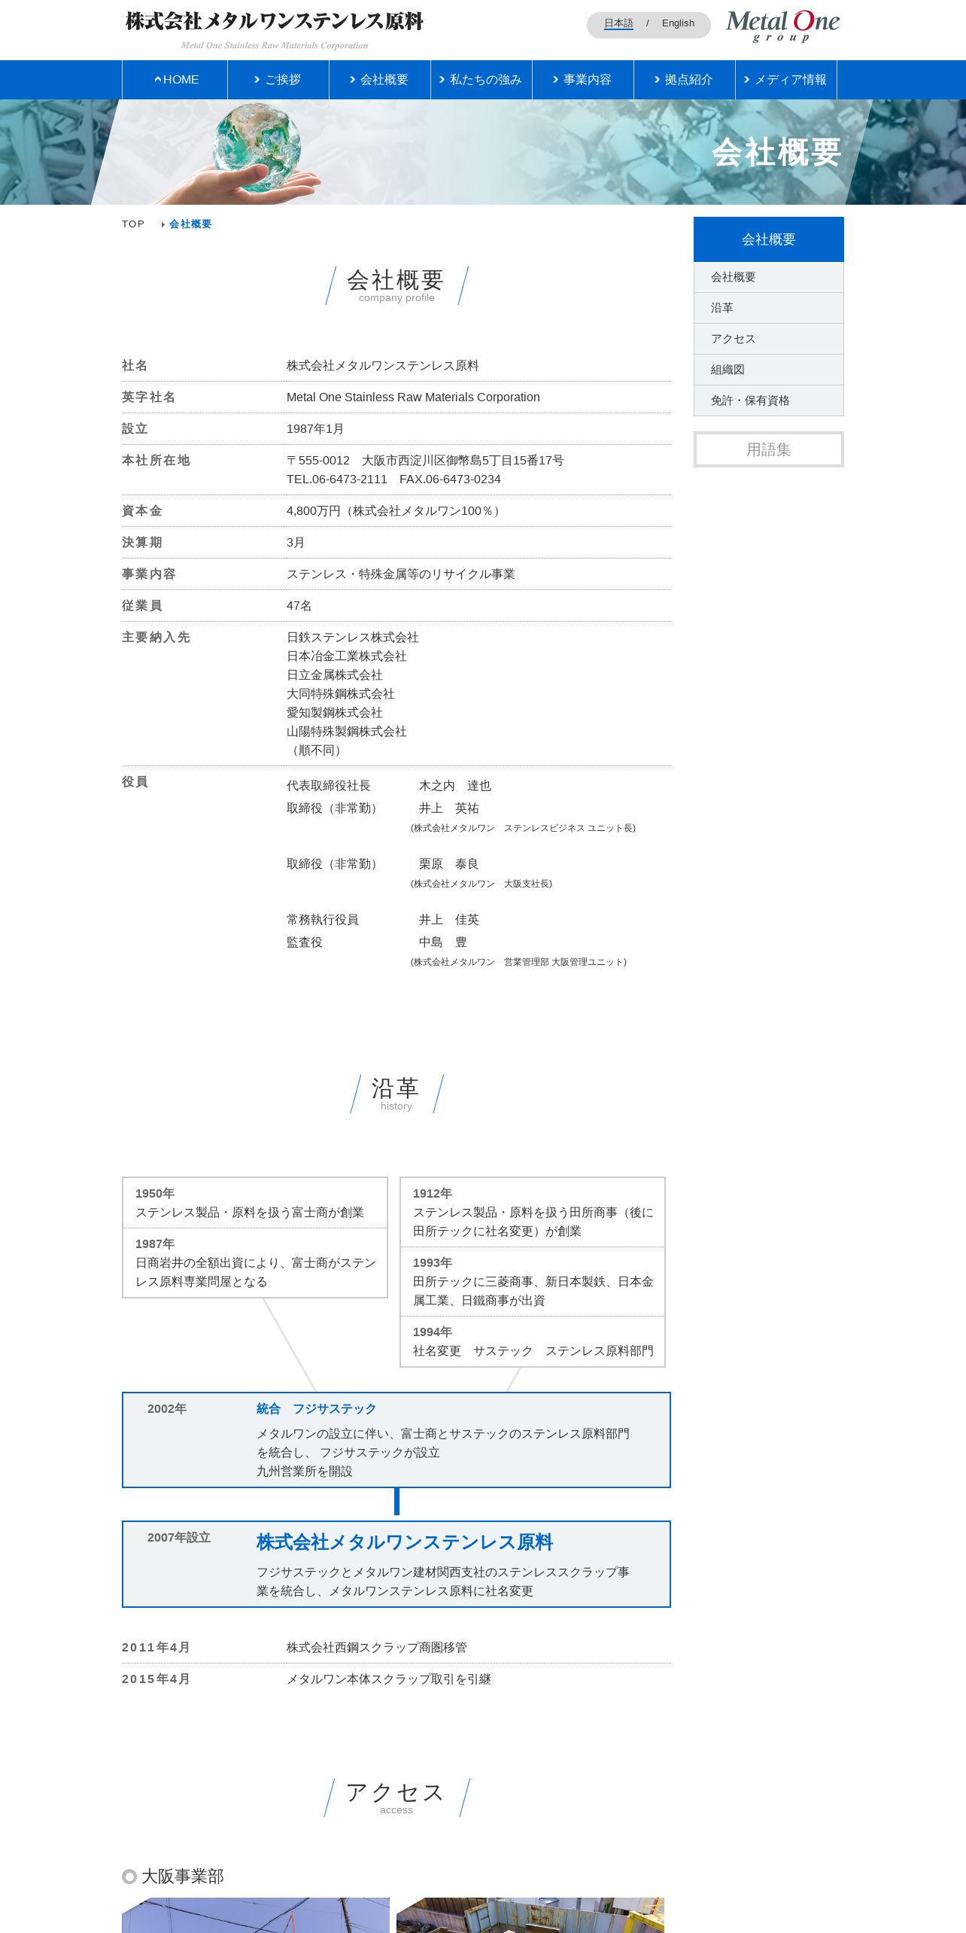Click the English company name value

click(x=413, y=397)
